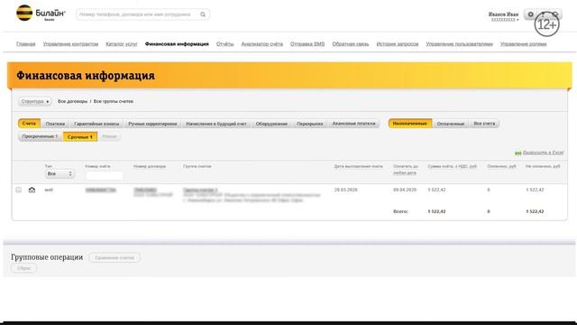The height and width of the screenshot is (325, 577).
Task: Open Каталог услуг menu item
Action: point(122,44)
